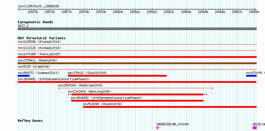Select the magenta OR2H2 gene block
265x131 pixels.
[255, 128]
